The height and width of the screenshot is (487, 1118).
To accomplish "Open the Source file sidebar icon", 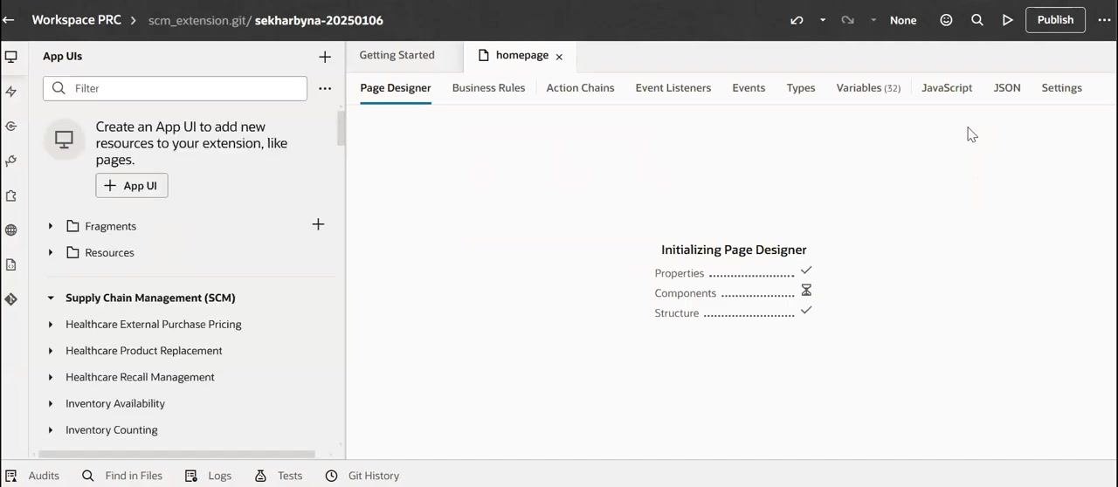I will (11, 264).
